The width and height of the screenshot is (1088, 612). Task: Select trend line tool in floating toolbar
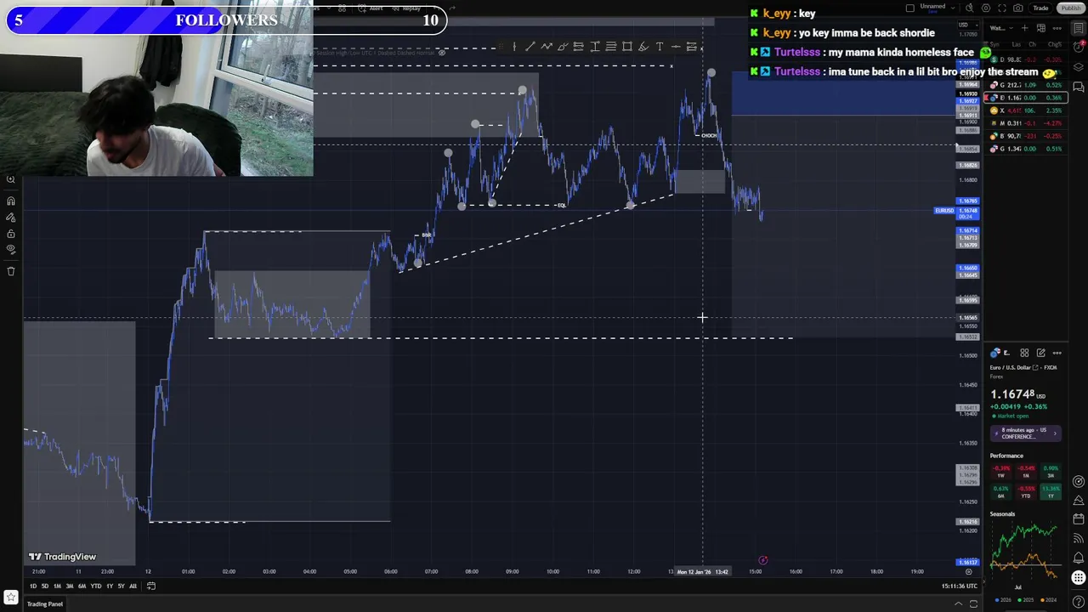point(530,47)
